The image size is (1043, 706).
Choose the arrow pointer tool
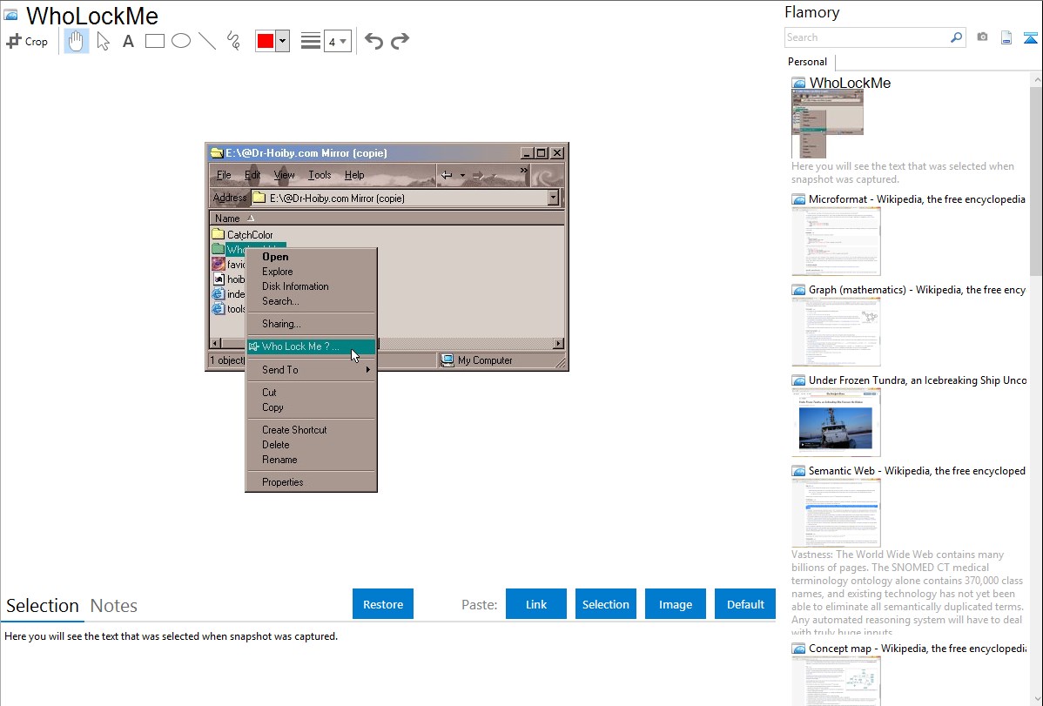coord(103,41)
